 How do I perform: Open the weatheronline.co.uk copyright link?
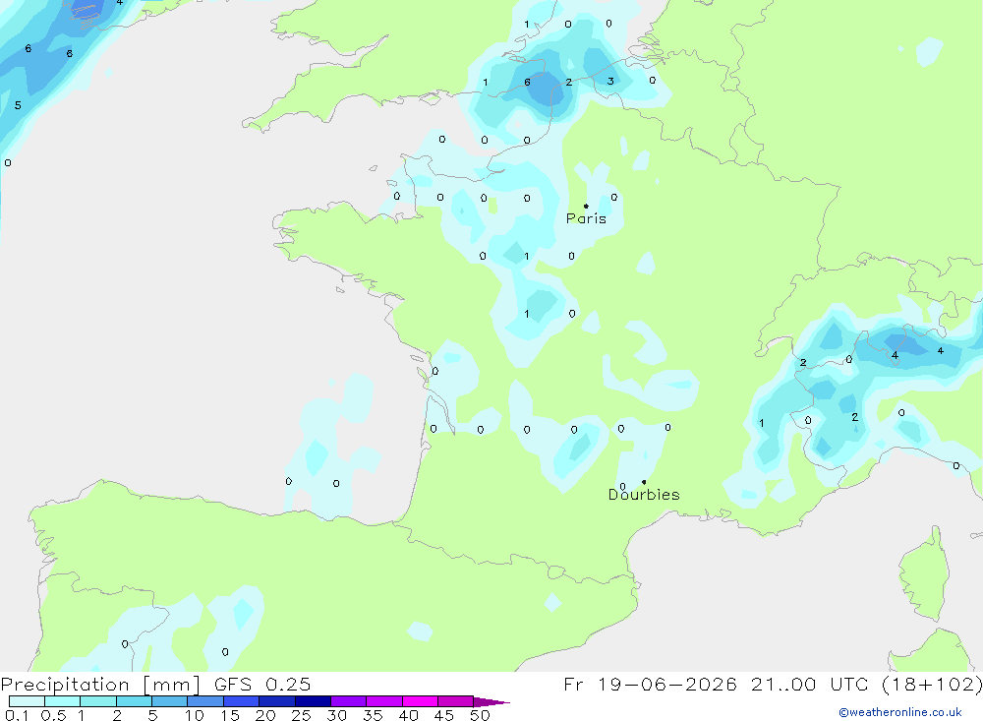tap(900, 712)
